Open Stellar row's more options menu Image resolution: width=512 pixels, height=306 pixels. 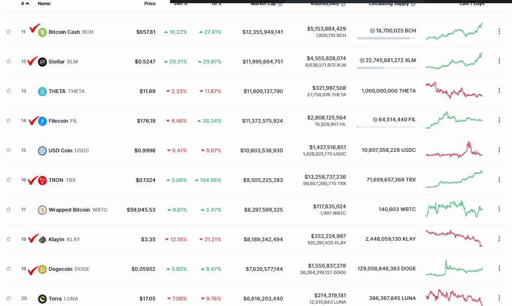coord(499,61)
